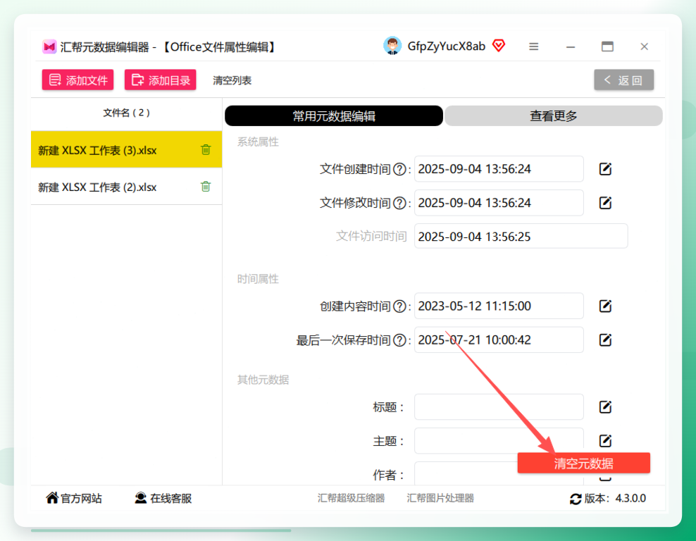Click the 创建内容时间 value field
This screenshot has width=696, height=541.
click(499, 306)
